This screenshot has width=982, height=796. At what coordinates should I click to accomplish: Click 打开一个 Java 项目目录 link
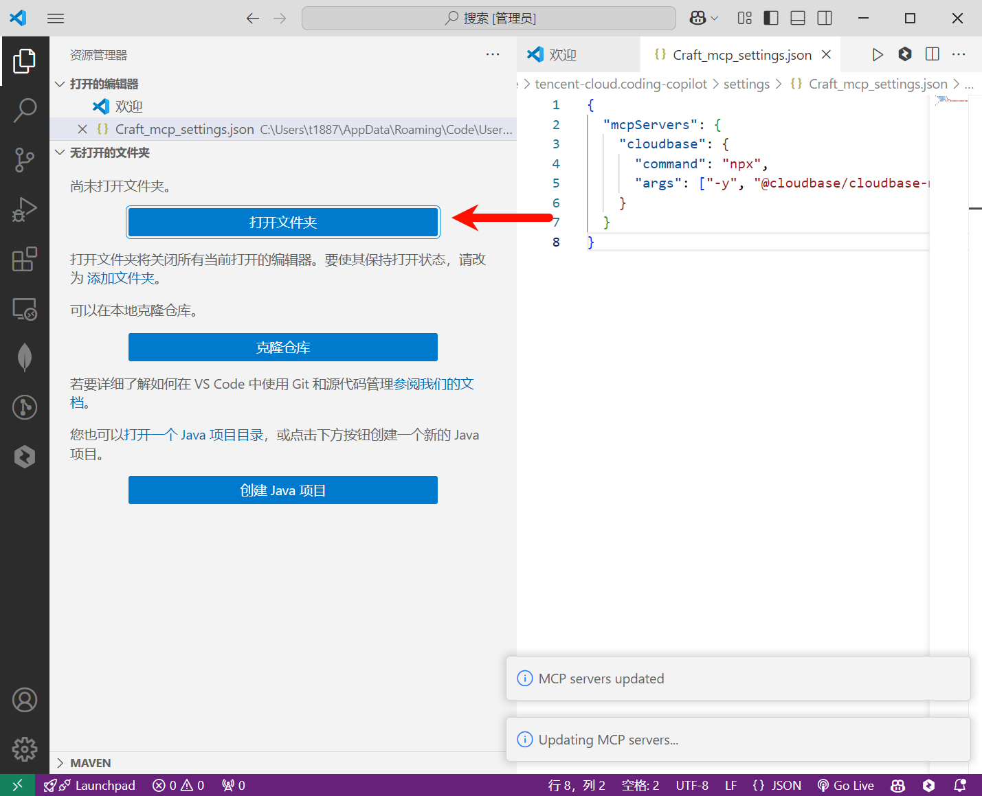194,435
